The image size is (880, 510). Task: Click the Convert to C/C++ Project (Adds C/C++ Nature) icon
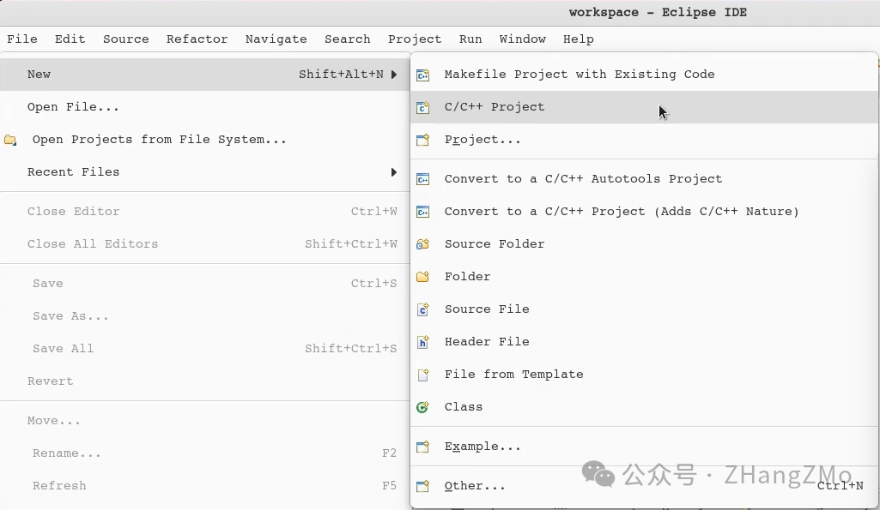422,212
